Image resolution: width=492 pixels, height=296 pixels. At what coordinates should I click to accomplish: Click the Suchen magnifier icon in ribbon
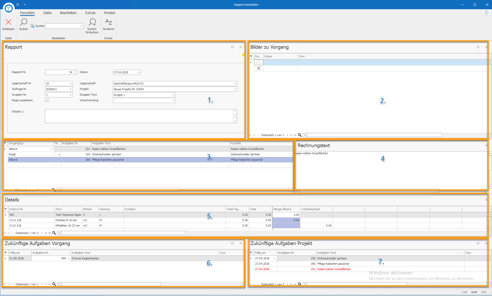pos(24,22)
